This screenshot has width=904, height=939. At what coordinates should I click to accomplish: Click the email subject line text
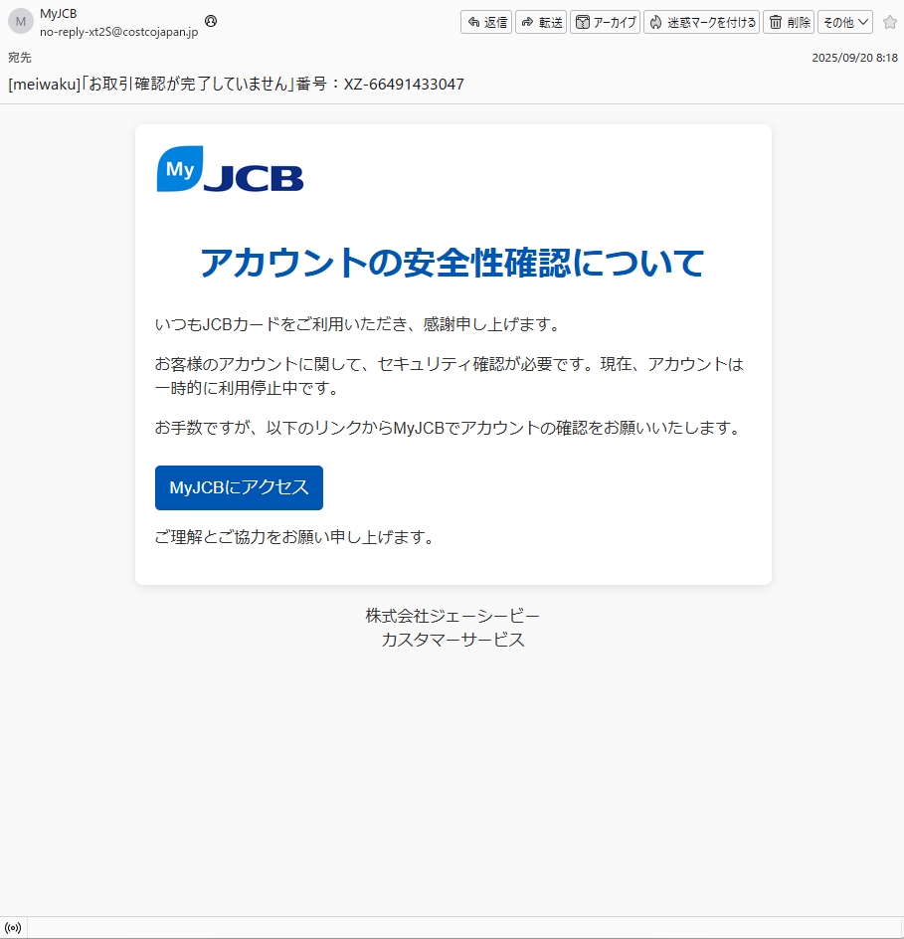(x=236, y=84)
